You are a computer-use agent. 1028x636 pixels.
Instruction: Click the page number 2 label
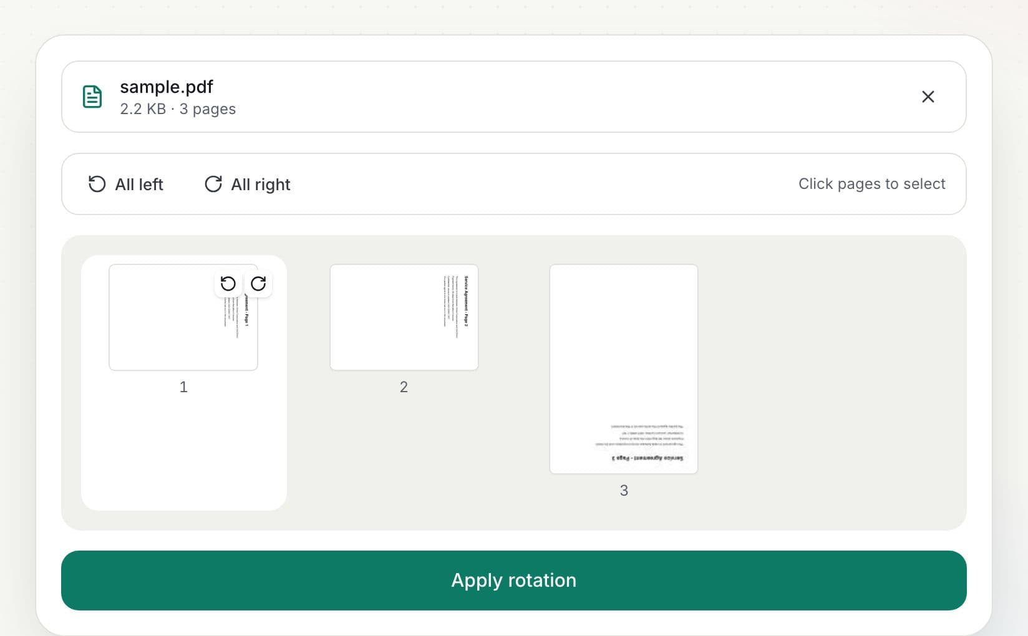pyautogui.click(x=404, y=387)
